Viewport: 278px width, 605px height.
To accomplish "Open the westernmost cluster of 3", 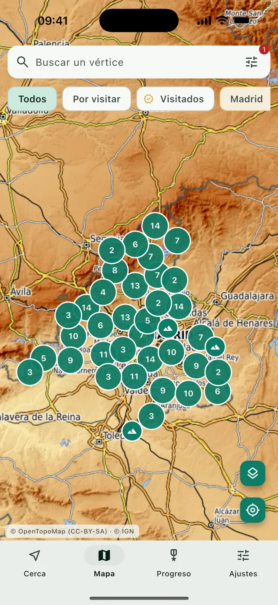I will click(30, 372).
